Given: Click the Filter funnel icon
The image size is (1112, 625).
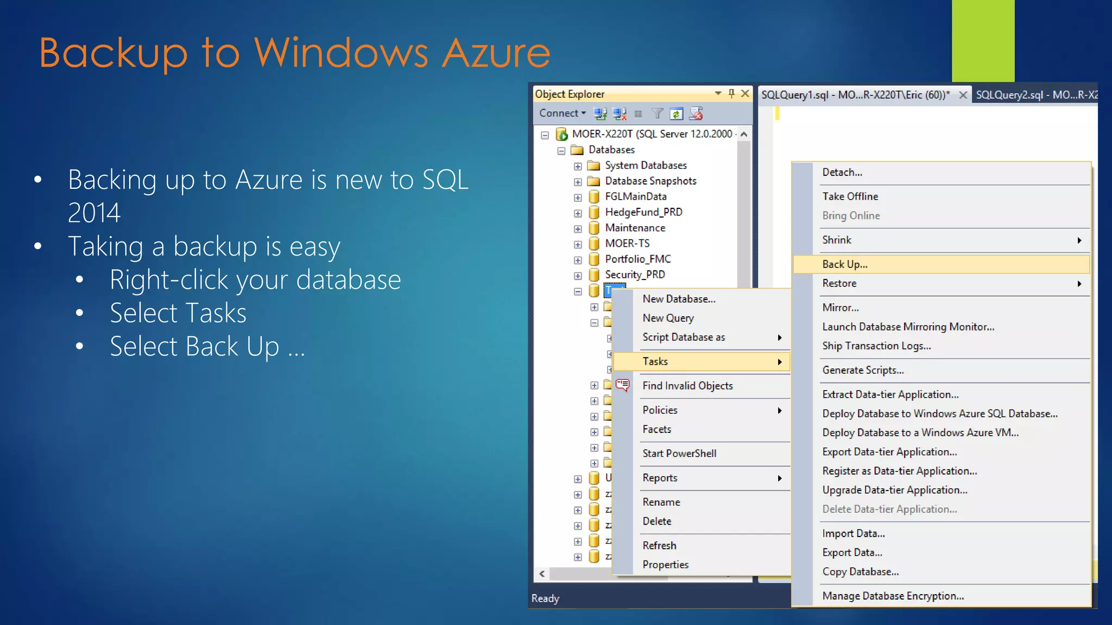Looking at the screenshot, I should [657, 113].
